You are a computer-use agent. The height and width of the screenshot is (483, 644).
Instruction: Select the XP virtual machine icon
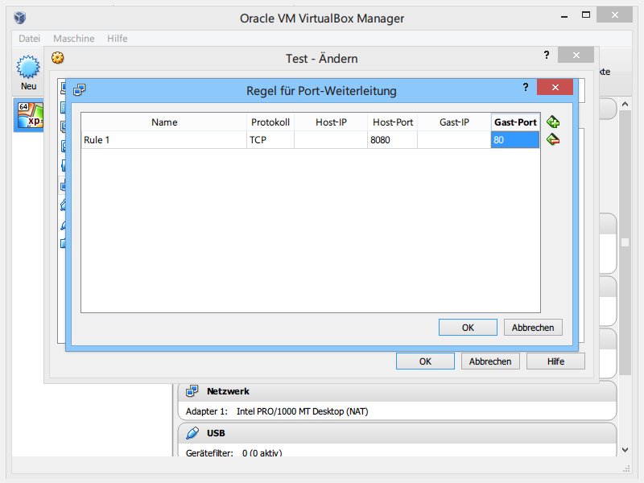pyautogui.click(x=30, y=115)
